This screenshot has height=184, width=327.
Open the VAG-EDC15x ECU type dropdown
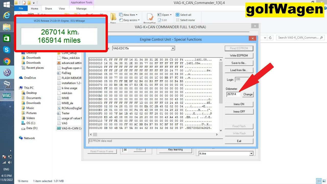pos(173,48)
